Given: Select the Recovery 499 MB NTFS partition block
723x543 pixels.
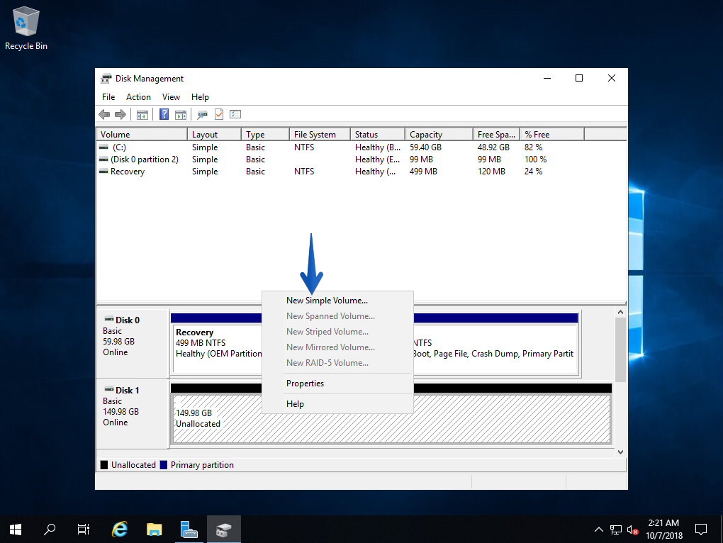Looking at the screenshot, I should [x=217, y=349].
